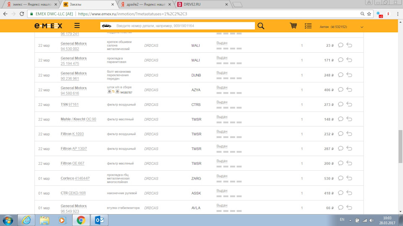
Task: Click return arrow for the 171 ₽ row
Action: pos(349,60)
